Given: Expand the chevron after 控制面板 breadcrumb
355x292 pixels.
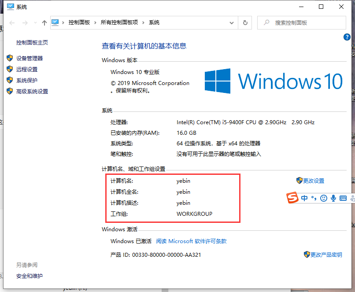Looking at the screenshot, I should pyautogui.click(x=95, y=22).
